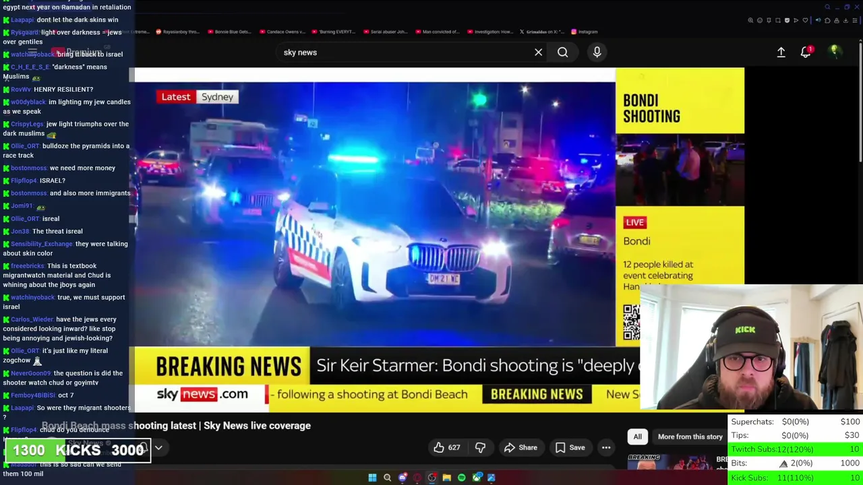The height and width of the screenshot is (485, 863).
Task: Clear the 'sky news' search text
Action: pyautogui.click(x=538, y=52)
